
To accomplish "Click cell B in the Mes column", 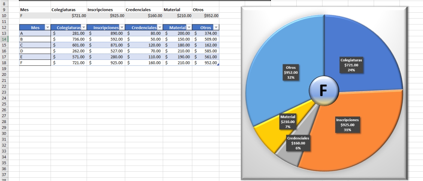I will (35, 39).
